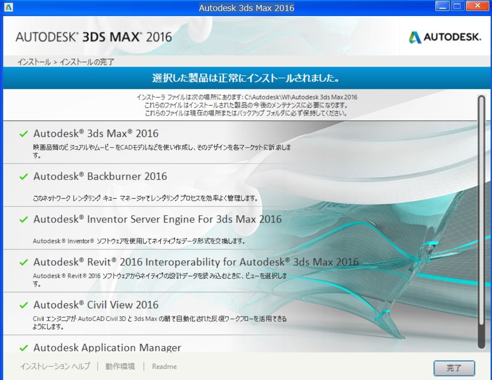Click the green check beside Autodesk 3ds Max 2016
Viewport: 492px width, 380px height.
[24, 134]
